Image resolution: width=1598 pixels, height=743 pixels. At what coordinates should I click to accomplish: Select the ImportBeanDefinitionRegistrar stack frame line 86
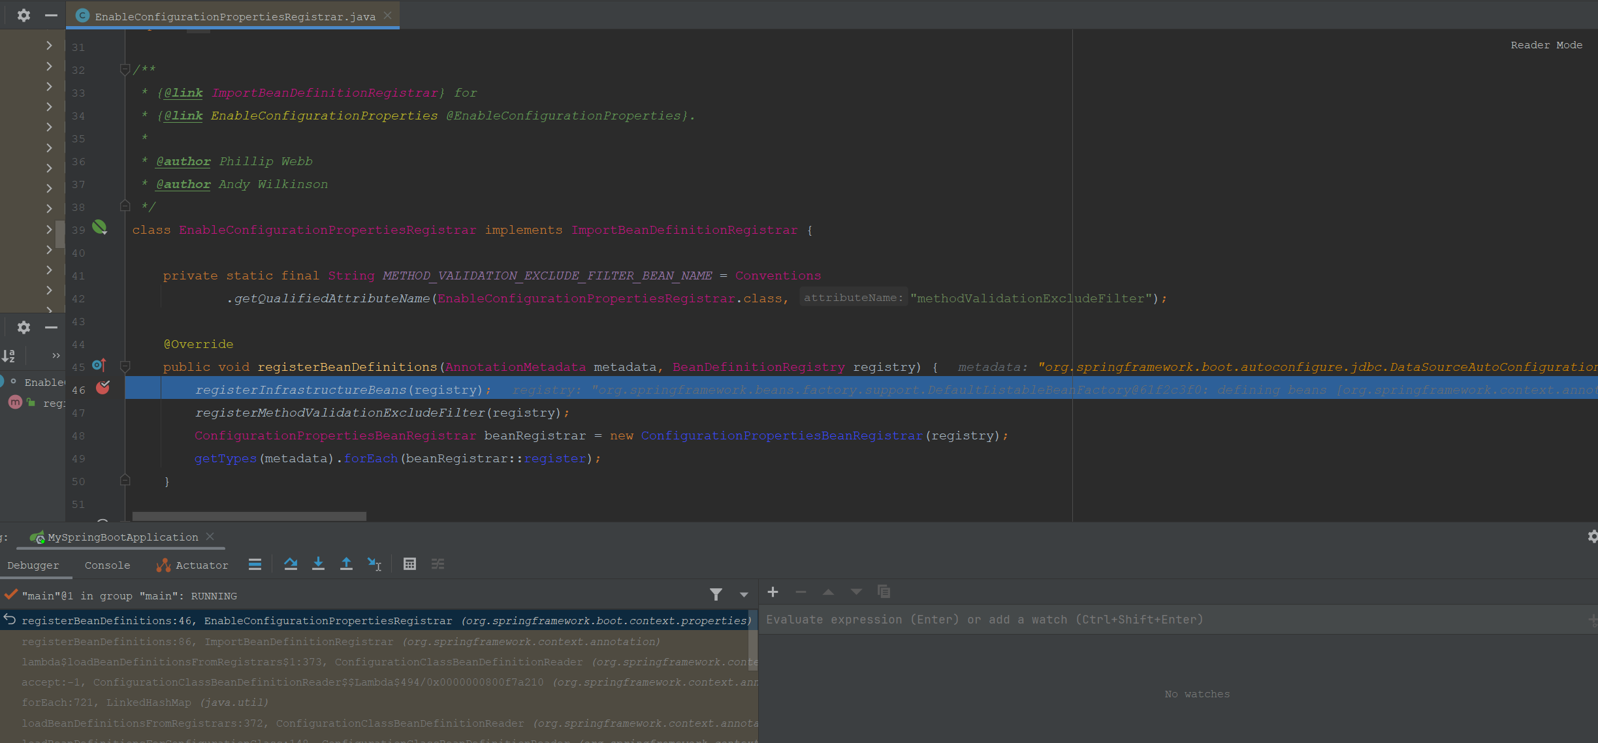[340, 642]
